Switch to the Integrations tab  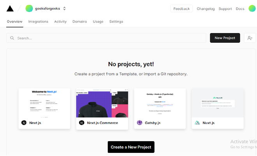(38, 21)
